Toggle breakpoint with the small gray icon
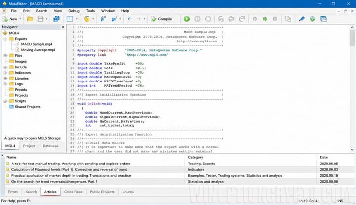356x205 pixels. point(255,19)
